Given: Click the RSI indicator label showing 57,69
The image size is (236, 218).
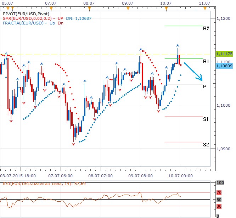Looking at the screenshot, I should point(44,184).
